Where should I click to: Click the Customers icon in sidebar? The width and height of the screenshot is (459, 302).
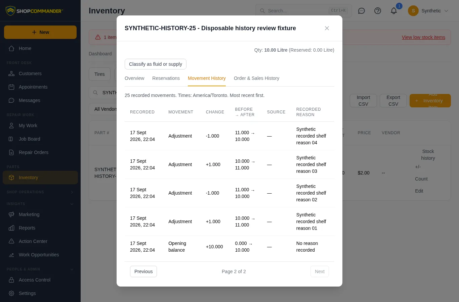click(x=11, y=73)
